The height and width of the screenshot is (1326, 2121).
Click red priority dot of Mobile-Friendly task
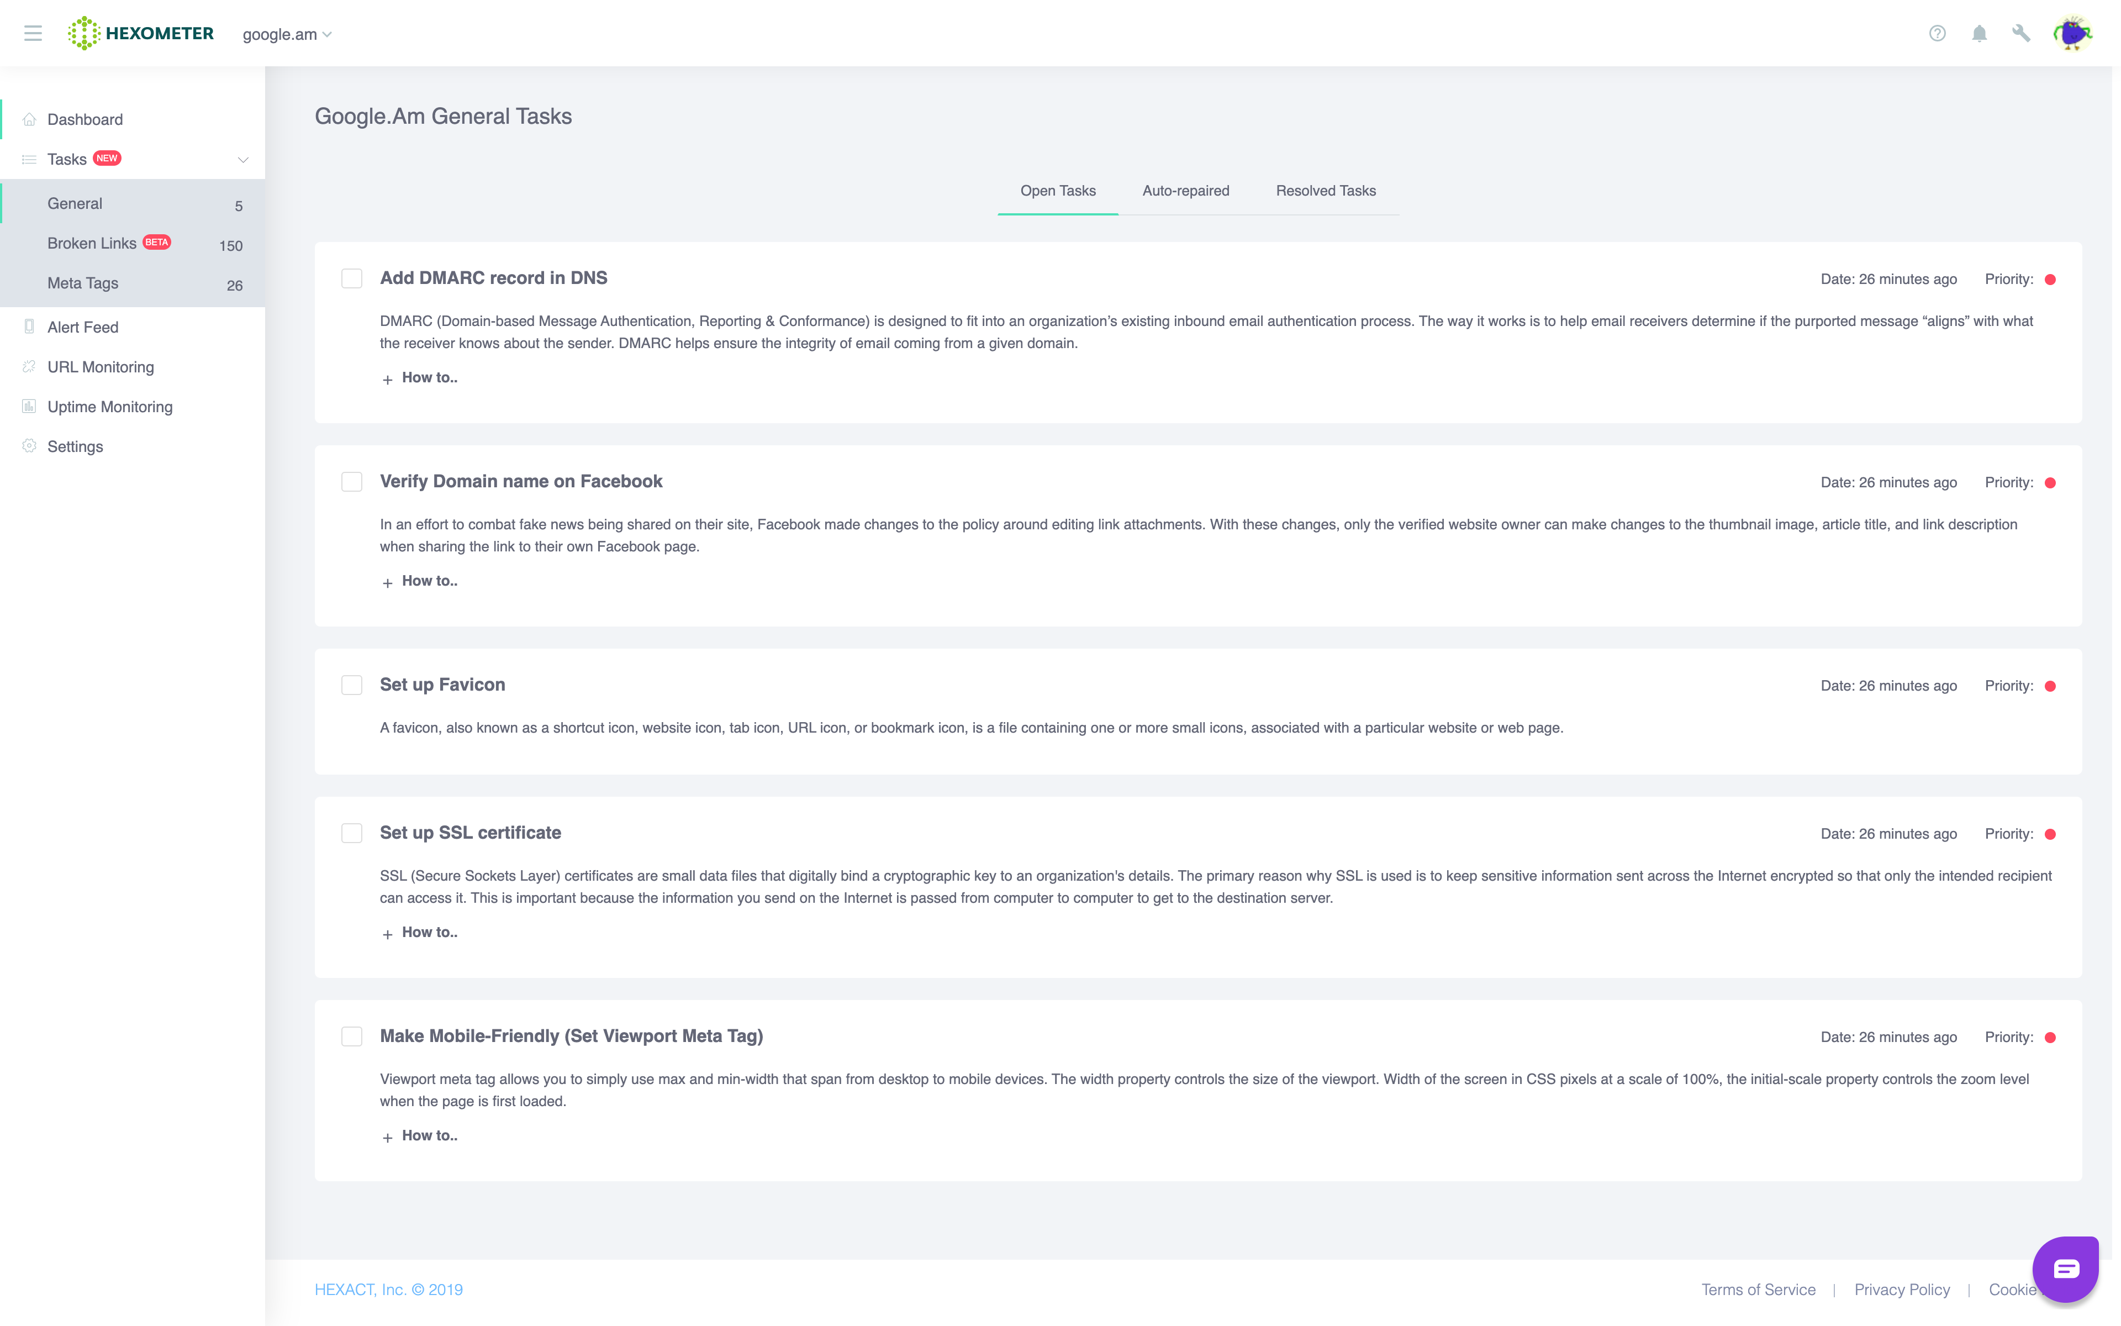point(2050,1038)
